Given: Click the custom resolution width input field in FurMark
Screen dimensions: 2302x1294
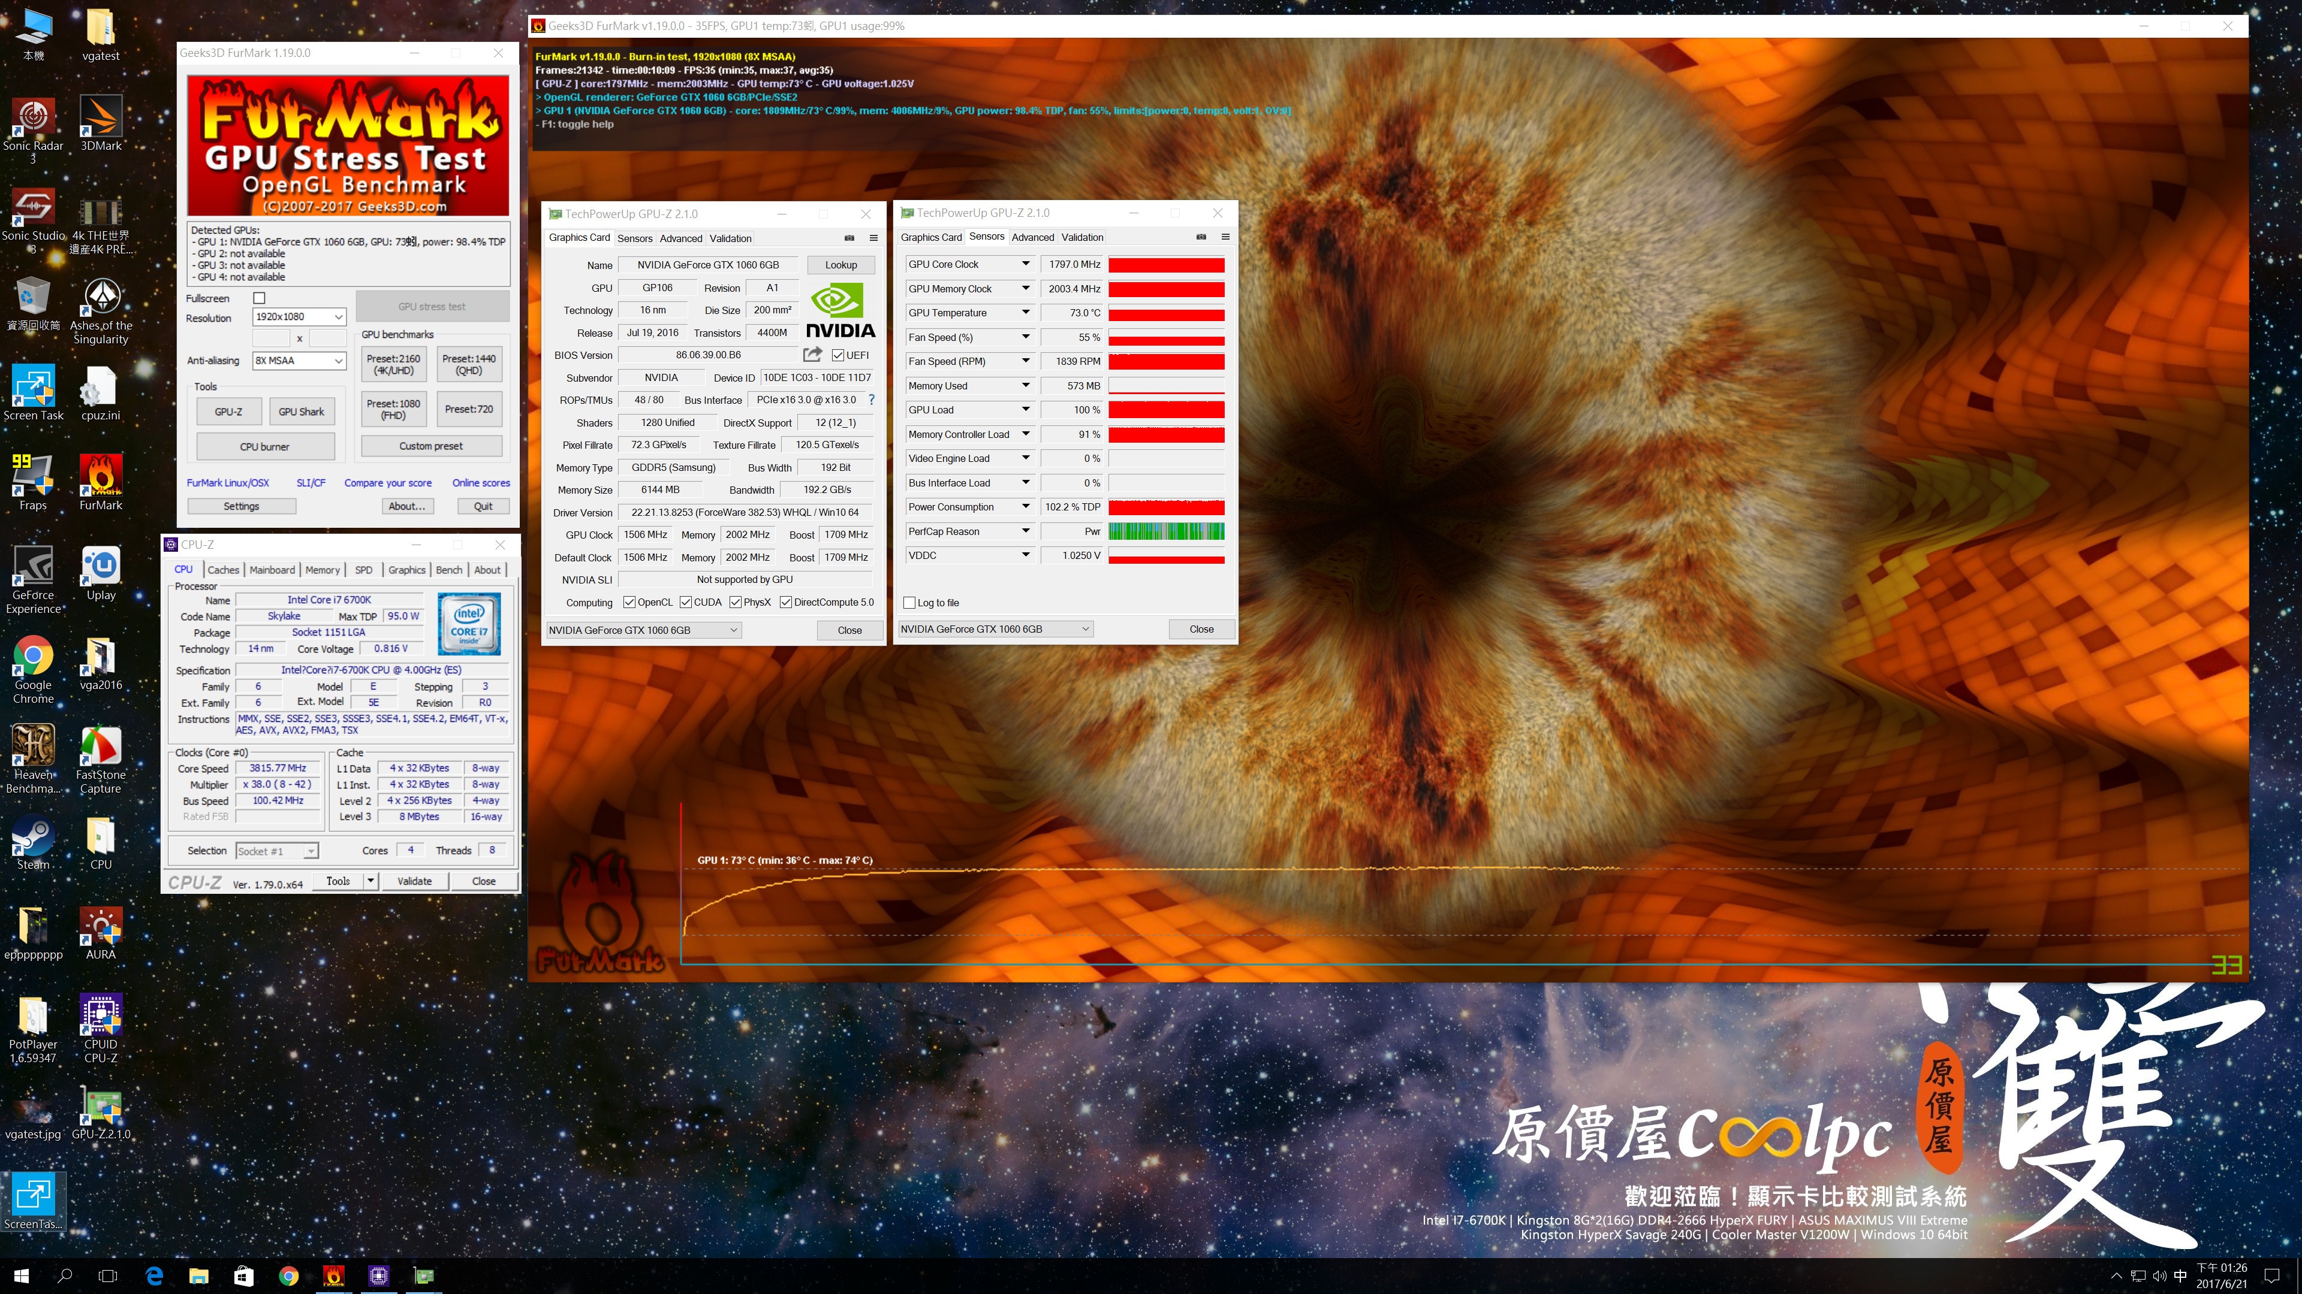Looking at the screenshot, I should click(x=272, y=338).
